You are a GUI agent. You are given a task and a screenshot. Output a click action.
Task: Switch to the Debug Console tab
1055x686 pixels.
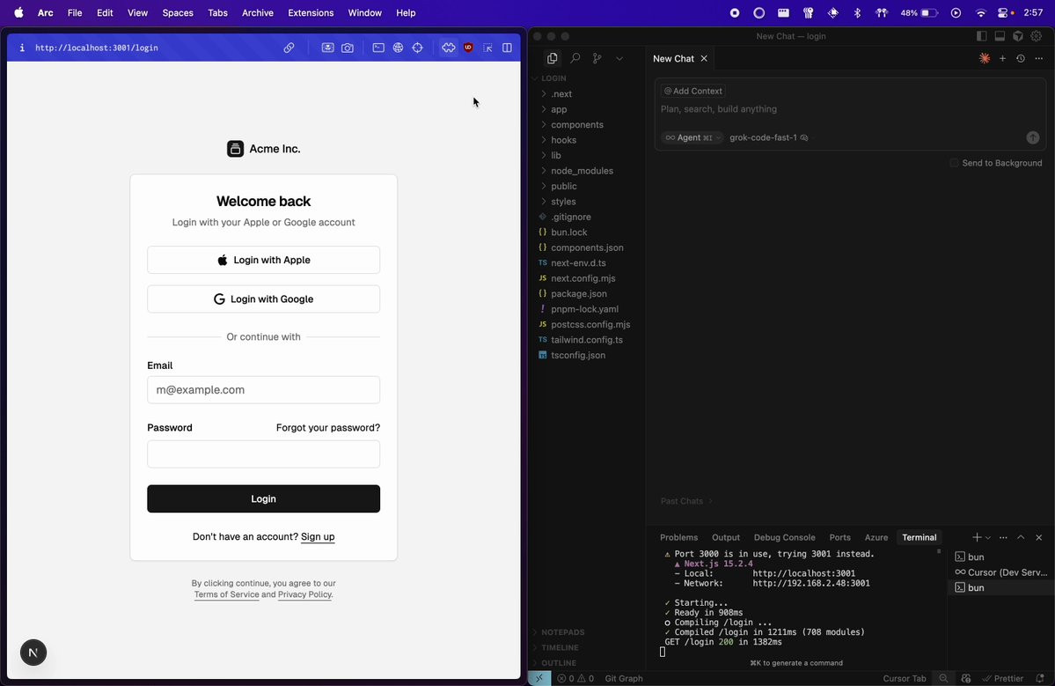click(x=784, y=537)
